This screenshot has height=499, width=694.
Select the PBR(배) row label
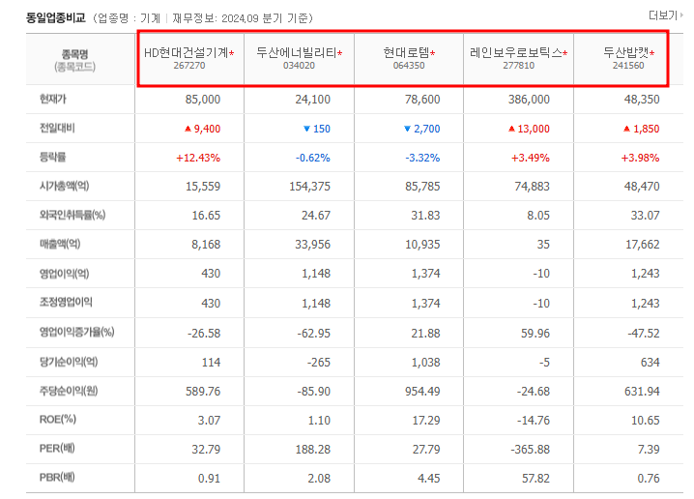57,477
